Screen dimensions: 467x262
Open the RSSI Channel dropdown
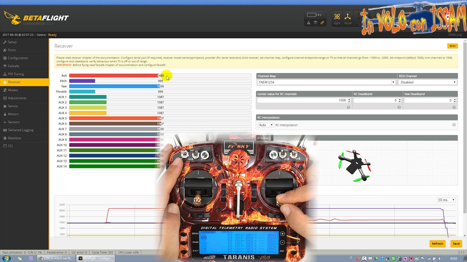coord(428,82)
